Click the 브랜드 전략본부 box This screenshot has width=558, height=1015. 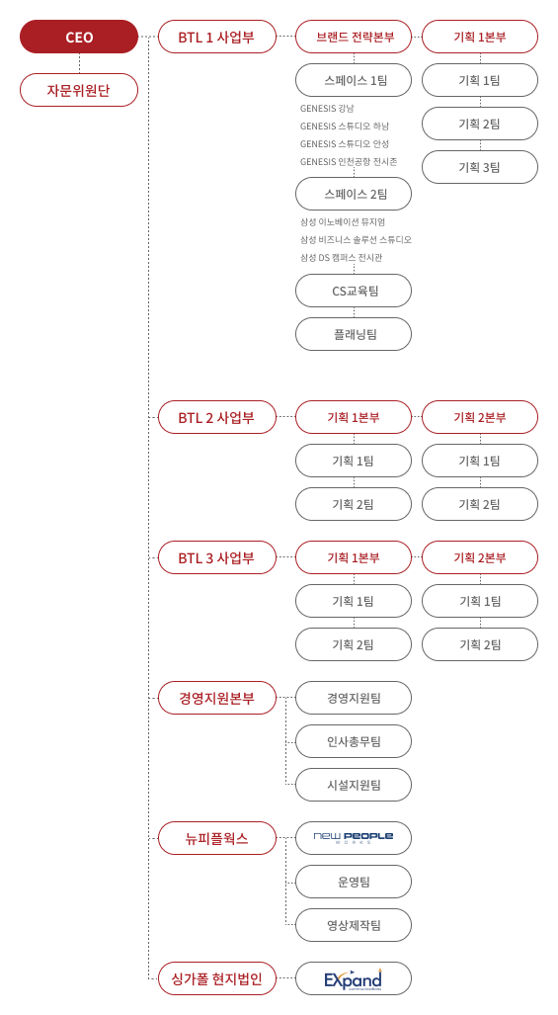click(353, 37)
